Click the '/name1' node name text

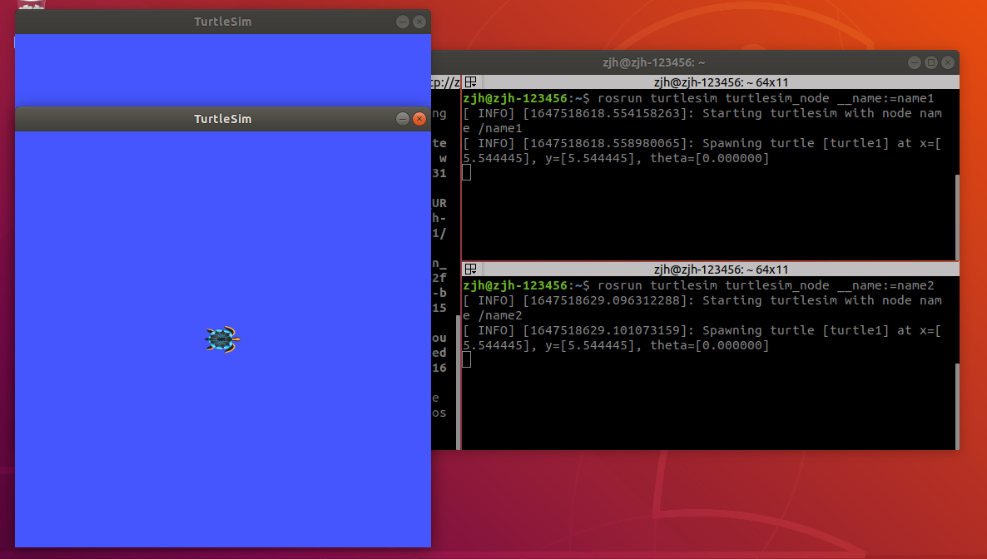point(500,128)
